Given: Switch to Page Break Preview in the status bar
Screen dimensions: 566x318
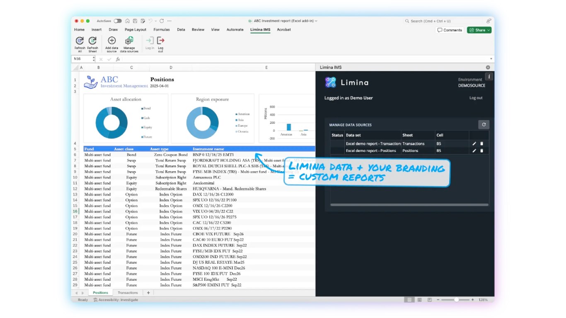Looking at the screenshot, I should pos(429,300).
